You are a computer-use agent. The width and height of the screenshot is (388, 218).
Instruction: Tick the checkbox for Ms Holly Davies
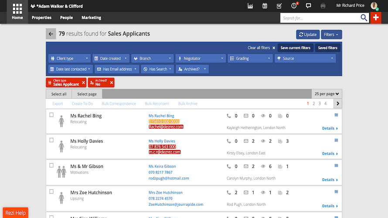tap(51, 140)
